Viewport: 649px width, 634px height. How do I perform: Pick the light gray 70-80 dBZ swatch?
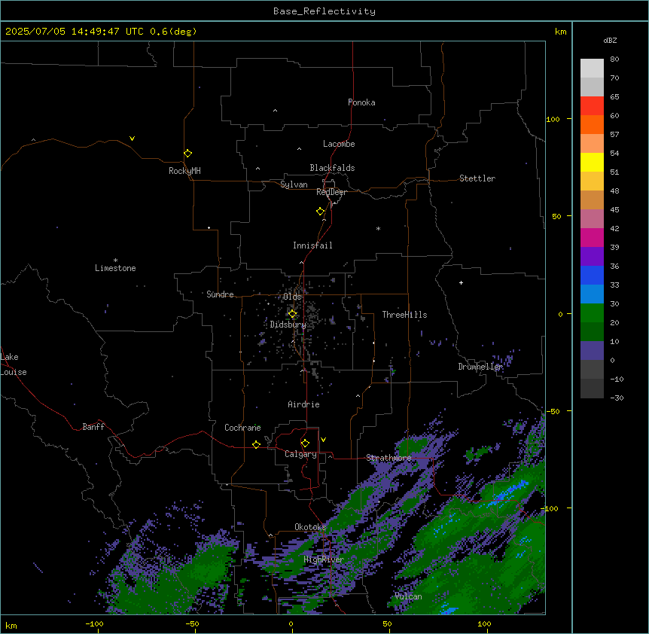click(592, 69)
